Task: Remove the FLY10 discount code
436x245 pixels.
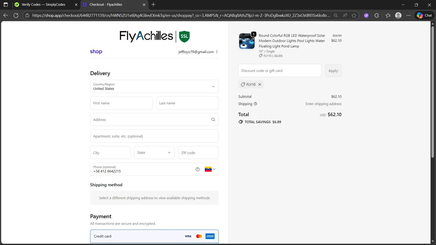Action: [x=260, y=84]
